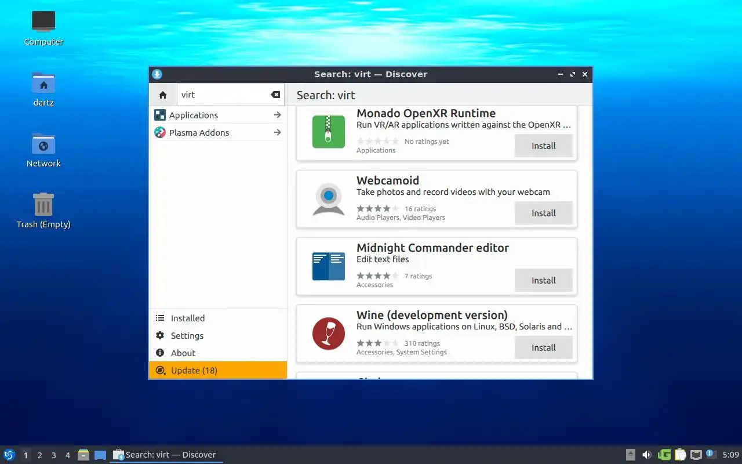Install Midnight Commander editor
Viewport: 742px width, 464px height.
pyautogui.click(x=544, y=281)
